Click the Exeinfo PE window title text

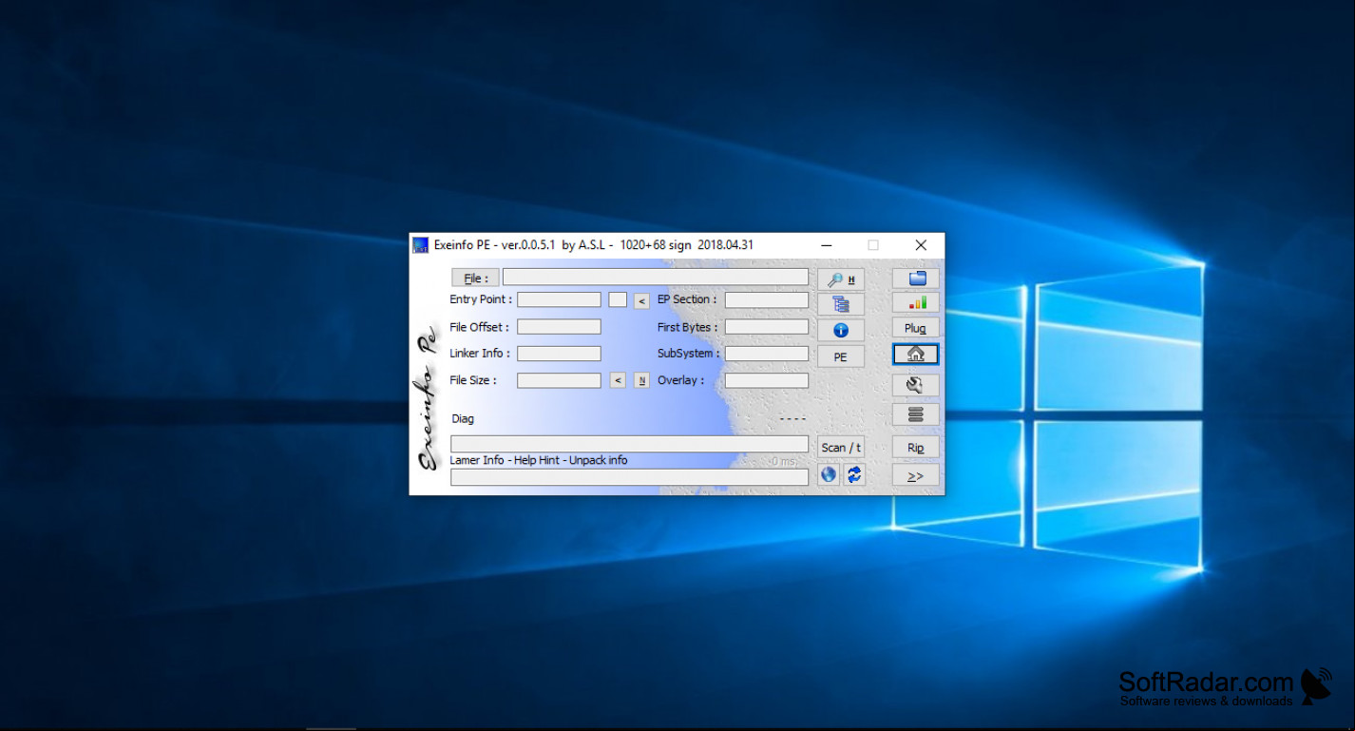[594, 245]
